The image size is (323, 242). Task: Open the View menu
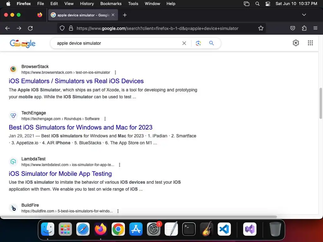[69, 3]
